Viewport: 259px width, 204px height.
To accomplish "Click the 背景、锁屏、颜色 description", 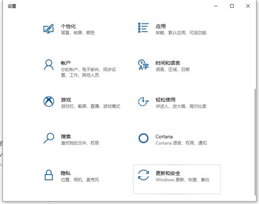I will [78, 33].
